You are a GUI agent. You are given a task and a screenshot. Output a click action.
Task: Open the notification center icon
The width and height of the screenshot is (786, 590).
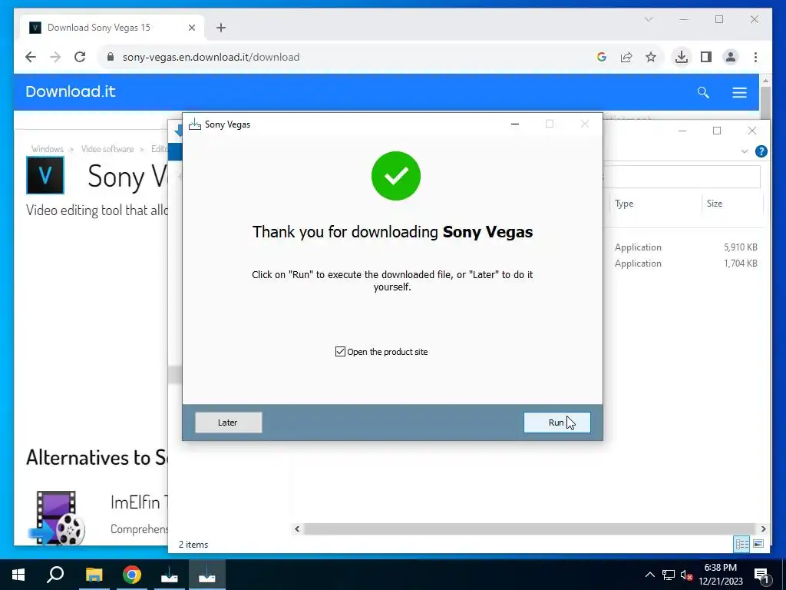click(x=761, y=575)
